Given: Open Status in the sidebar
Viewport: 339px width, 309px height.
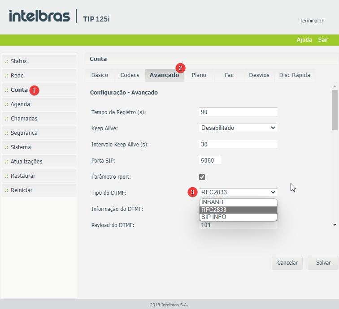Looking at the screenshot, I should coord(39,61).
